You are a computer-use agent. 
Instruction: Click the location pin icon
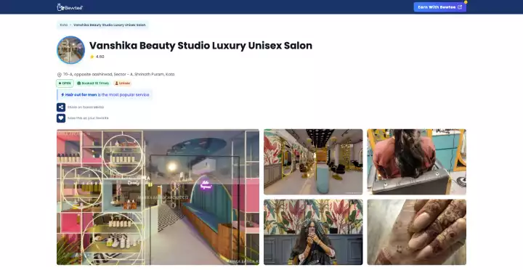pyautogui.click(x=60, y=75)
